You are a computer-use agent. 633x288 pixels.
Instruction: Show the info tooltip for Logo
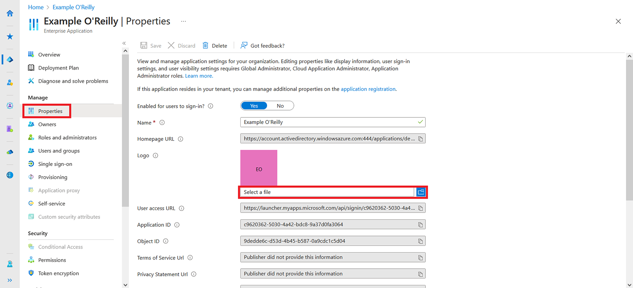155,155
